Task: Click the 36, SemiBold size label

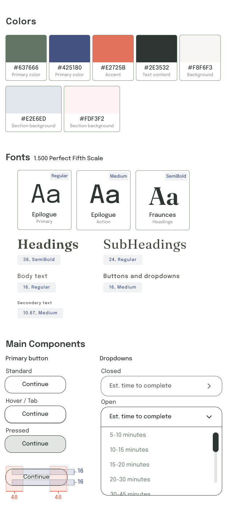Action: (x=39, y=260)
